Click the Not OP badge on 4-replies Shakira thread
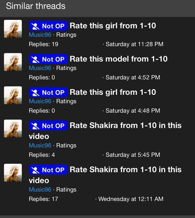Viewport: 195px width, 218px height. tap(48, 126)
